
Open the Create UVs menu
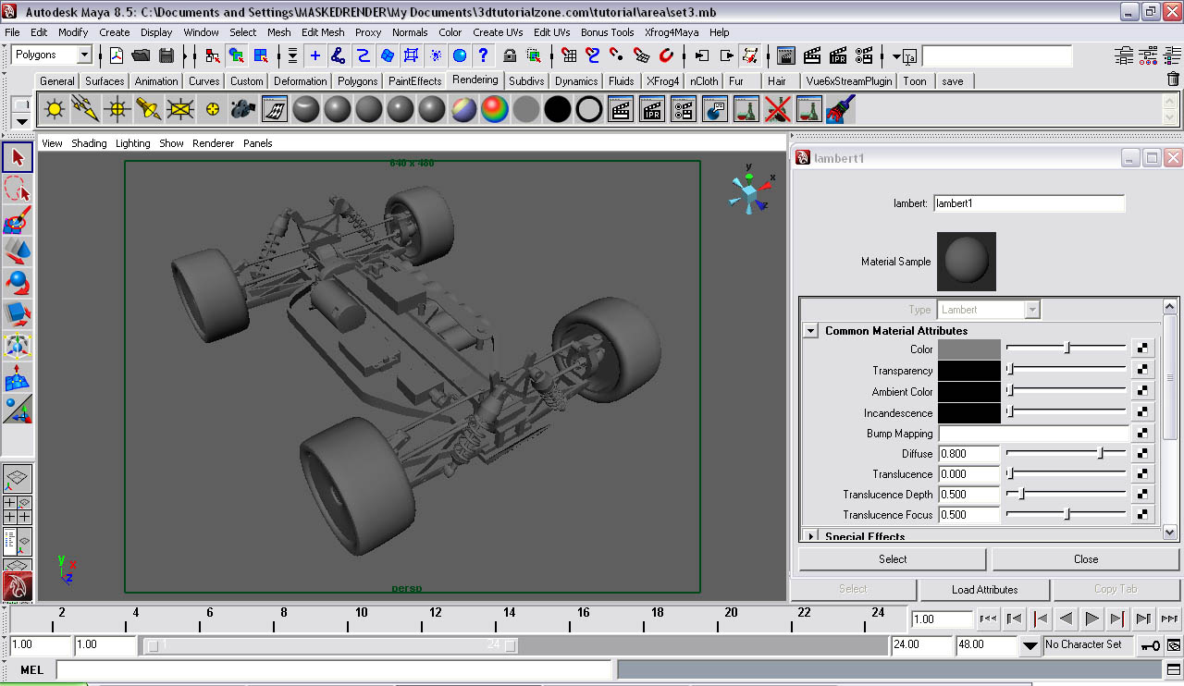click(498, 32)
